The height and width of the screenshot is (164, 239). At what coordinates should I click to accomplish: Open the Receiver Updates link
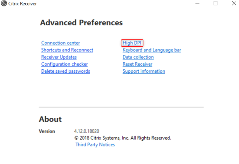coord(59,57)
